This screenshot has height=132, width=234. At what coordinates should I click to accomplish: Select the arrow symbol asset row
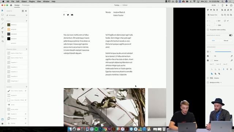click(17, 105)
